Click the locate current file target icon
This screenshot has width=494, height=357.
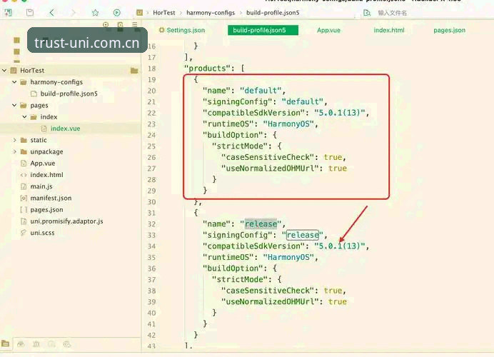[x=106, y=24]
